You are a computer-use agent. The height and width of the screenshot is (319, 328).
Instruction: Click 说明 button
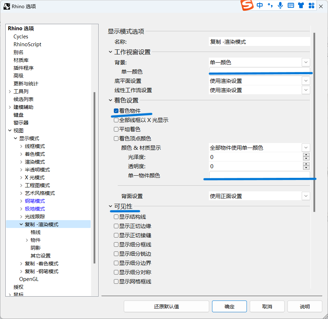tap(305, 307)
